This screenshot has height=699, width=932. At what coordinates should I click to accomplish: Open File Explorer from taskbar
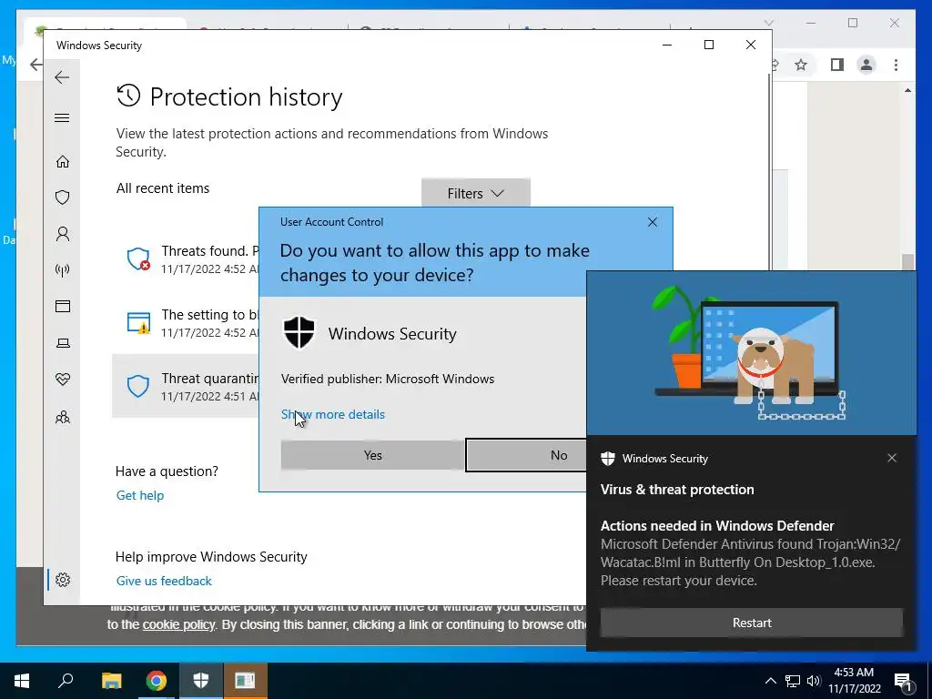tap(111, 681)
